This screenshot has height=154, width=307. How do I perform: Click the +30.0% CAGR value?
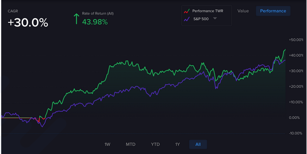28,22
